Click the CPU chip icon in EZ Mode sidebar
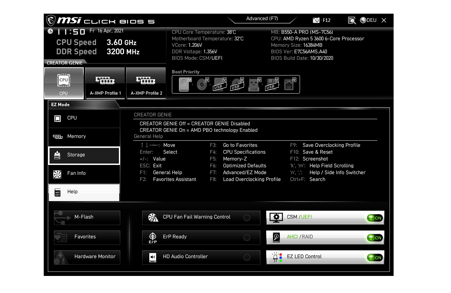 [x=58, y=118]
